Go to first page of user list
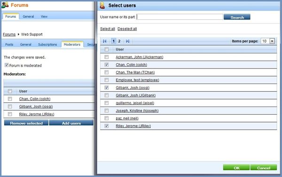The image size is (282, 177). click(104, 41)
